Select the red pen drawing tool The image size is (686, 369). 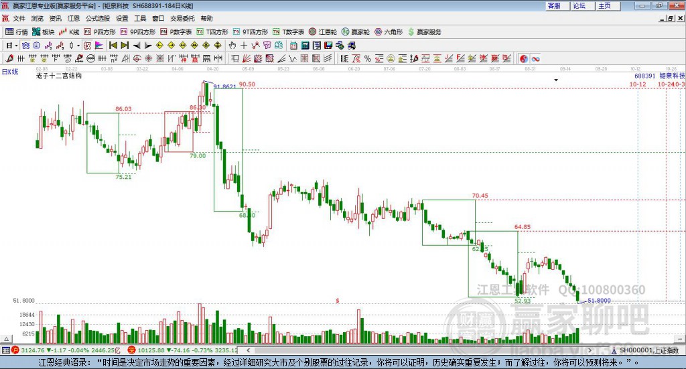[9, 58]
